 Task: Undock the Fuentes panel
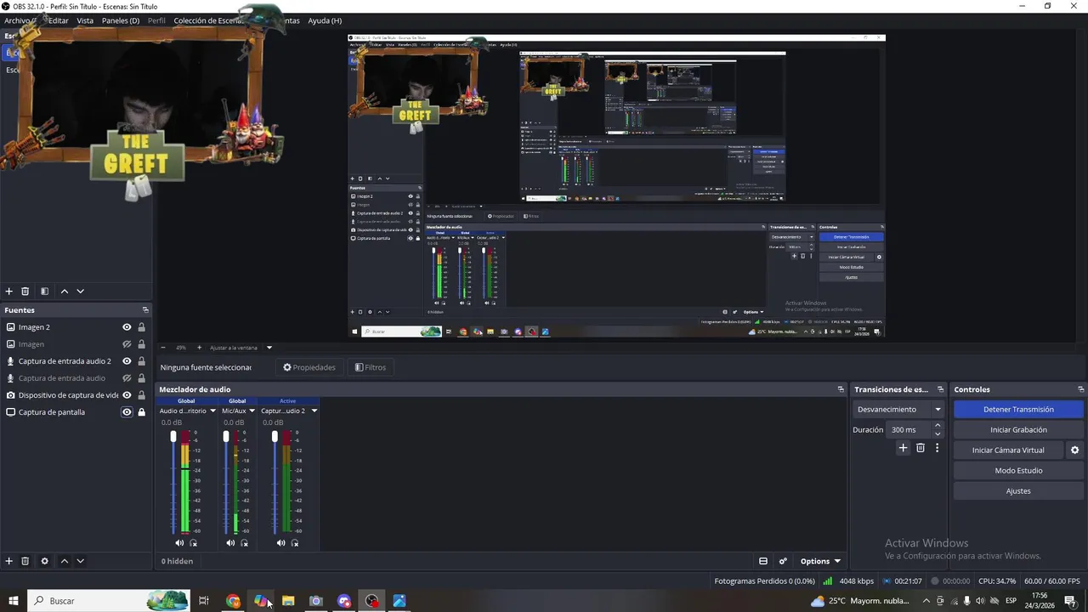pos(145,310)
